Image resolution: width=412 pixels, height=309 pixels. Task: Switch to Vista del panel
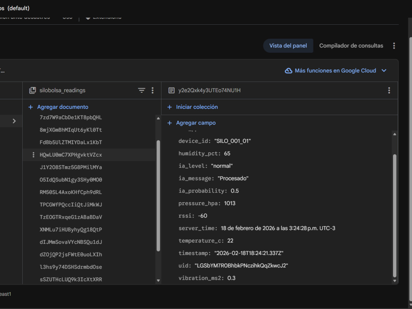click(x=288, y=46)
